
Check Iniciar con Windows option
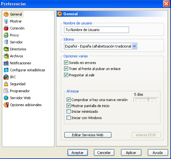pyautogui.click(x=68, y=118)
